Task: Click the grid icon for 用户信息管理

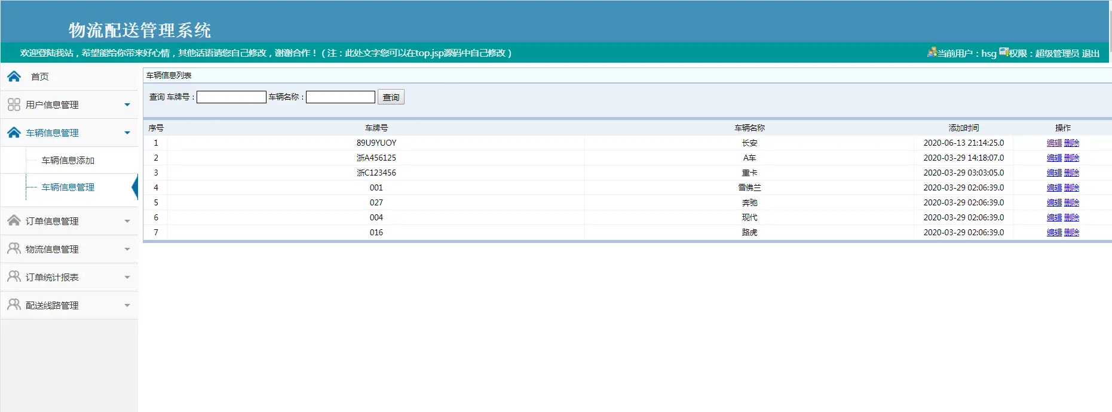Action: 14,104
